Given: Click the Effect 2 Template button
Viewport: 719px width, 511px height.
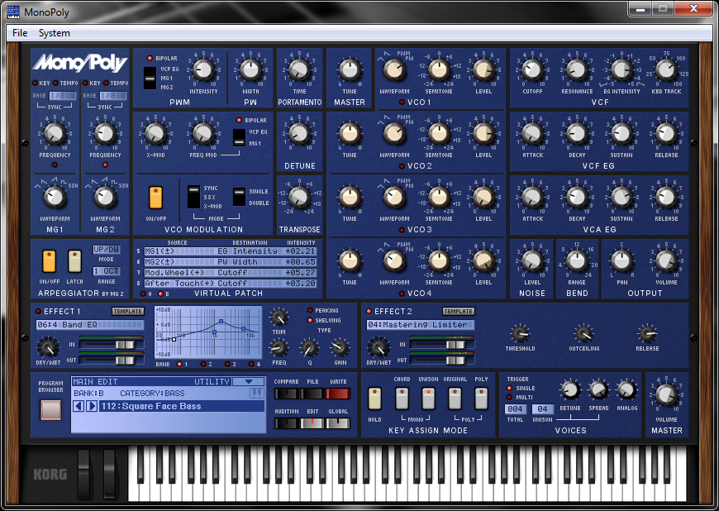Looking at the screenshot, I should [x=458, y=312].
